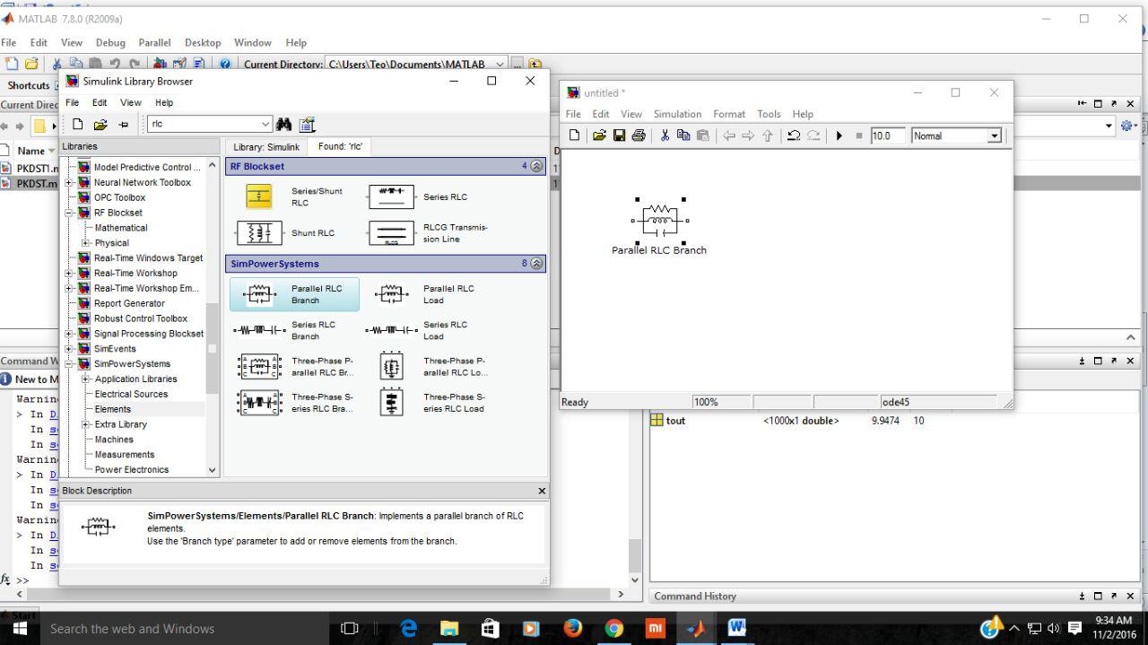
Task: Open the Debug menu in MATLAB
Action: click(x=110, y=42)
